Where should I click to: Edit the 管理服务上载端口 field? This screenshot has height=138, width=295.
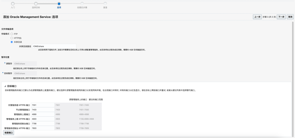click(43, 114)
